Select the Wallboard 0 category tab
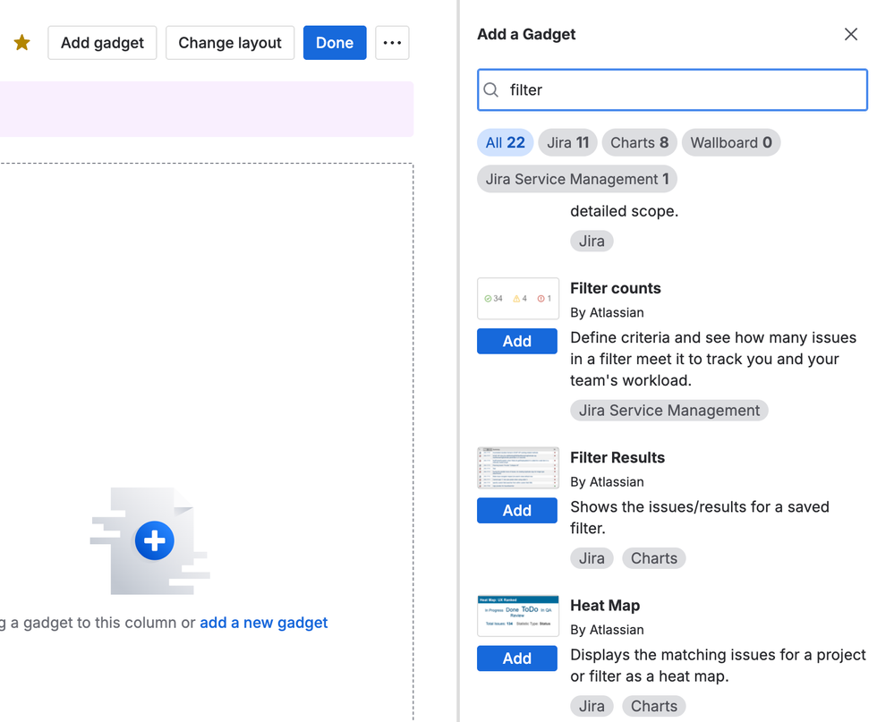Screen dimensions: 894x722 point(731,142)
